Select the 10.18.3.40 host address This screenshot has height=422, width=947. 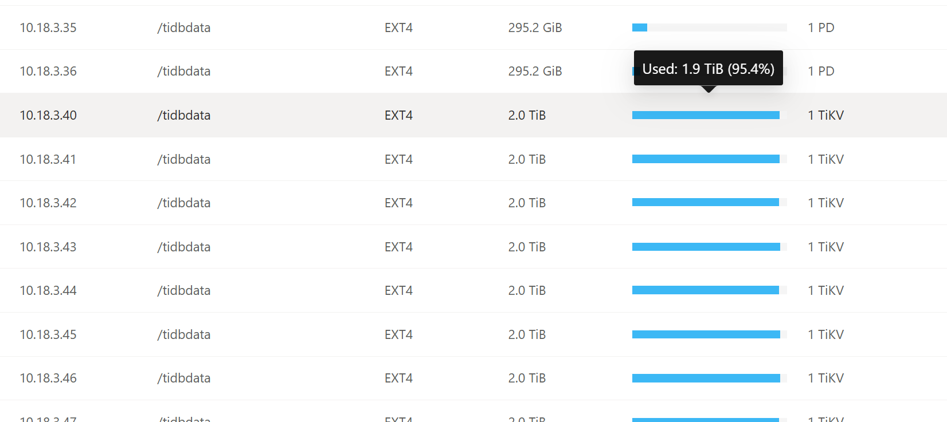pyautogui.click(x=48, y=115)
